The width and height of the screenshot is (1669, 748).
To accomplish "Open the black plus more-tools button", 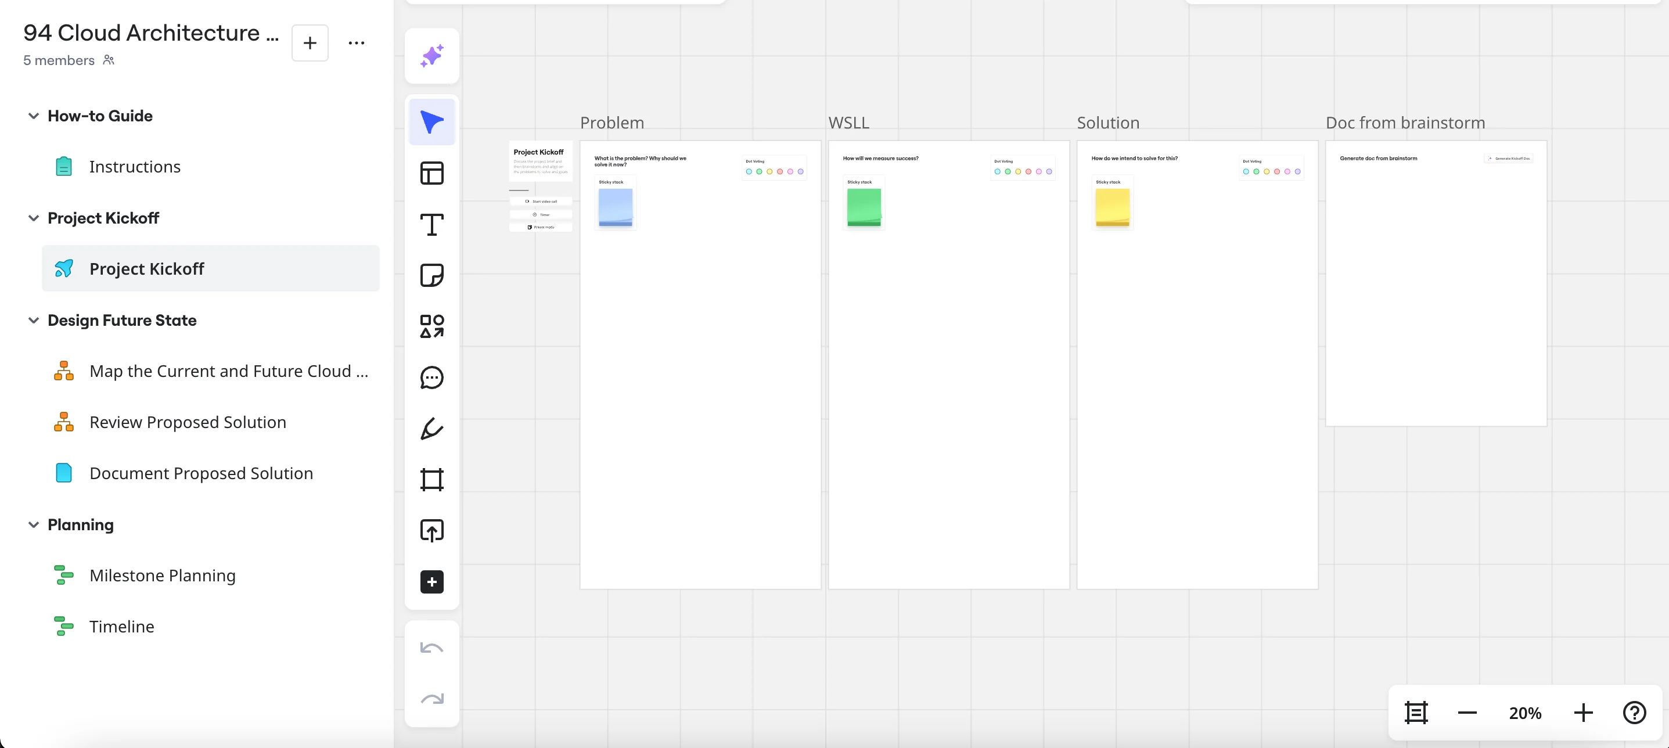I will click(431, 581).
